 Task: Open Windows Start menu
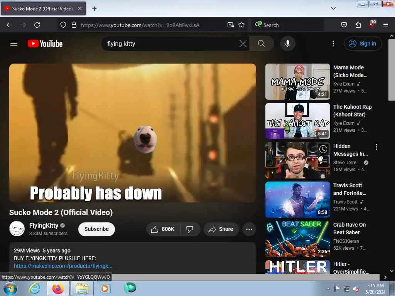pyautogui.click(x=10, y=288)
